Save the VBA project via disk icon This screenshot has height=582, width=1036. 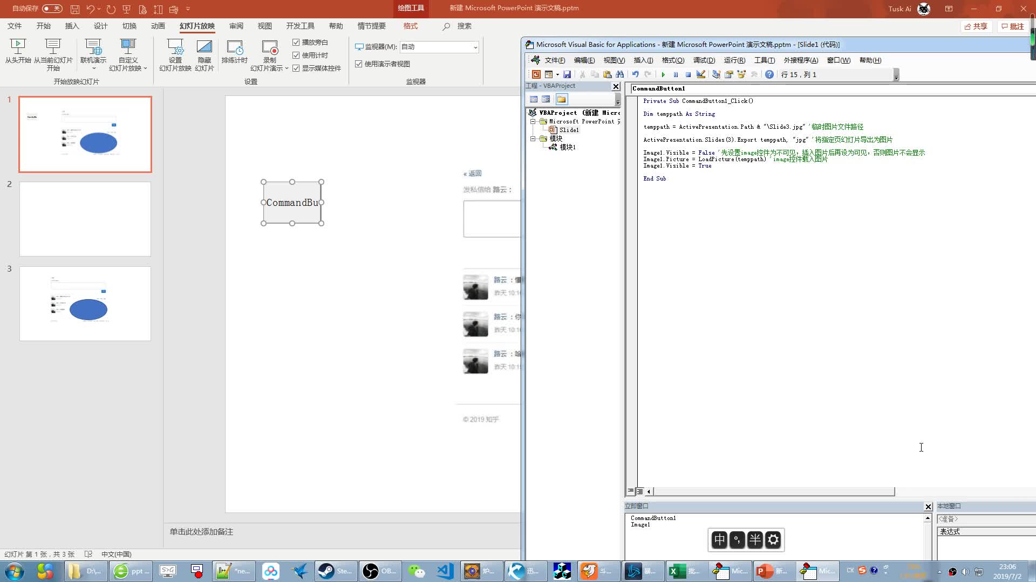(x=567, y=74)
